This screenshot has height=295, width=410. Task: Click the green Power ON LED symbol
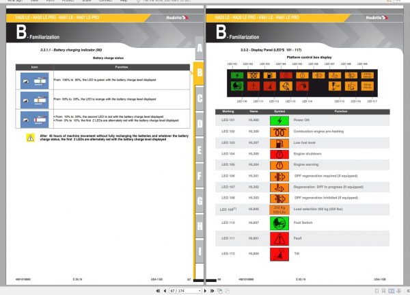click(x=279, y=120)
